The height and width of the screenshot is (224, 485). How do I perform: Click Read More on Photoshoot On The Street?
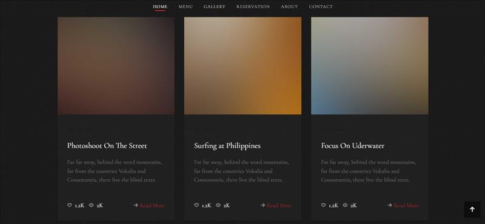(152, 205)
